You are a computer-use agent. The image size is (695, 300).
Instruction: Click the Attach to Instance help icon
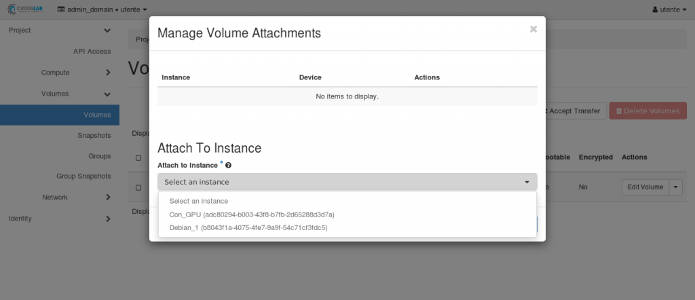(x=228, y=165)
